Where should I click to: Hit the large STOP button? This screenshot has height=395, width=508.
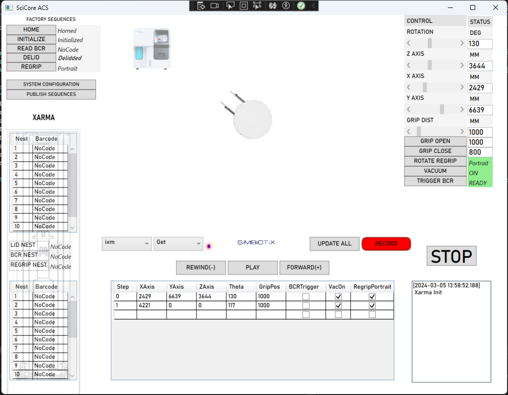point(451,256)
